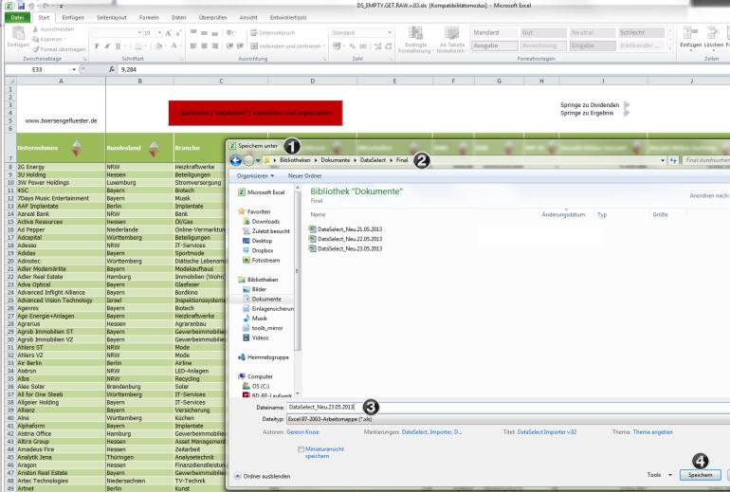Open the Organisieren dropdown menu
The image size is (730, 492).
(255, 176)
